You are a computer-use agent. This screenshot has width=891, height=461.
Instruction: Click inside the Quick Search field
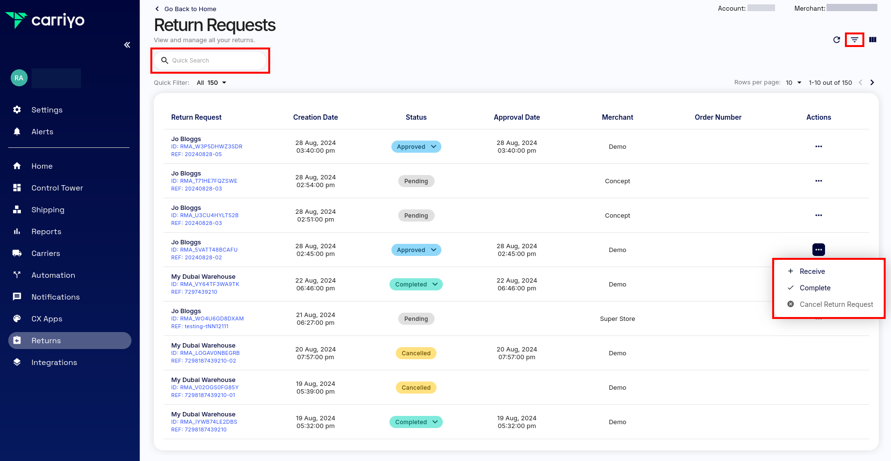210,60
